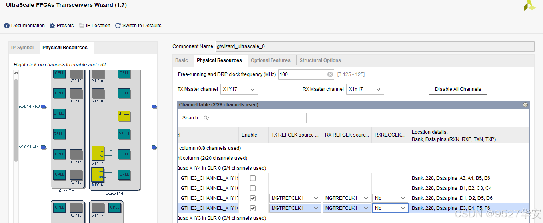Clear the clock frequency field with the X icon
Viewport: 543px width, 223px height.
(330, 74)
